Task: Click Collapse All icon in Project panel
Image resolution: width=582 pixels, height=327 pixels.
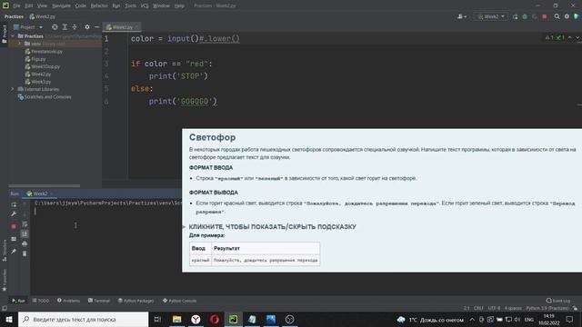Action: 75,27
